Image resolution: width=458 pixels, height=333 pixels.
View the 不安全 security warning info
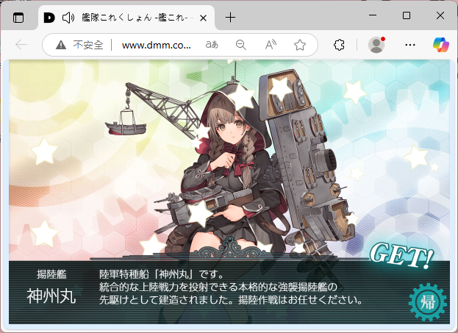tap(79, 45)
